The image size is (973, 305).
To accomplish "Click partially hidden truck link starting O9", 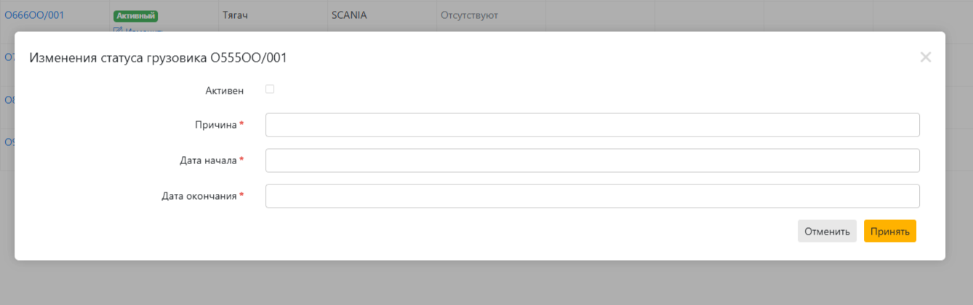I will [9, 142].
